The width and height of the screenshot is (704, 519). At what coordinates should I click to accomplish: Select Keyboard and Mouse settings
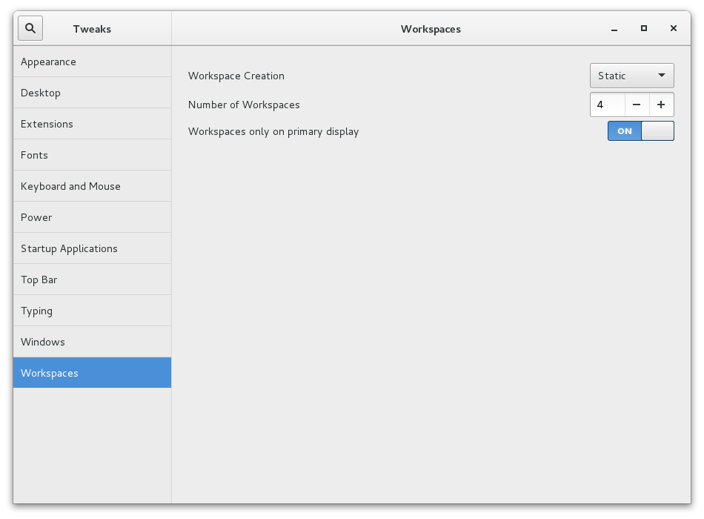pyautogui.click(x=92, y=186)
